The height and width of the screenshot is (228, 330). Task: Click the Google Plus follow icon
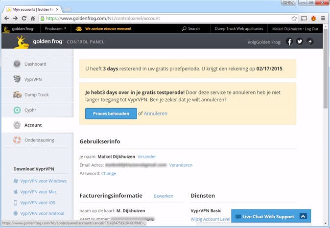point(310,42)
